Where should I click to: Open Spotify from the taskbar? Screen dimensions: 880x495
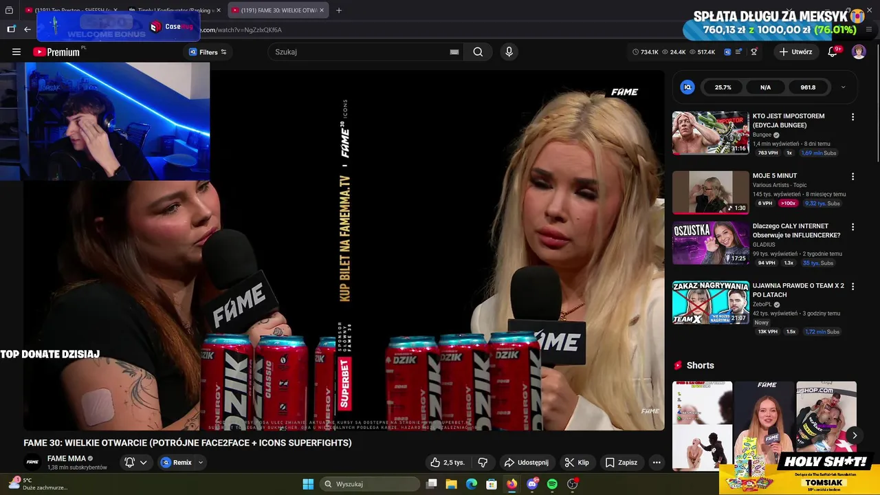(552, 484)
